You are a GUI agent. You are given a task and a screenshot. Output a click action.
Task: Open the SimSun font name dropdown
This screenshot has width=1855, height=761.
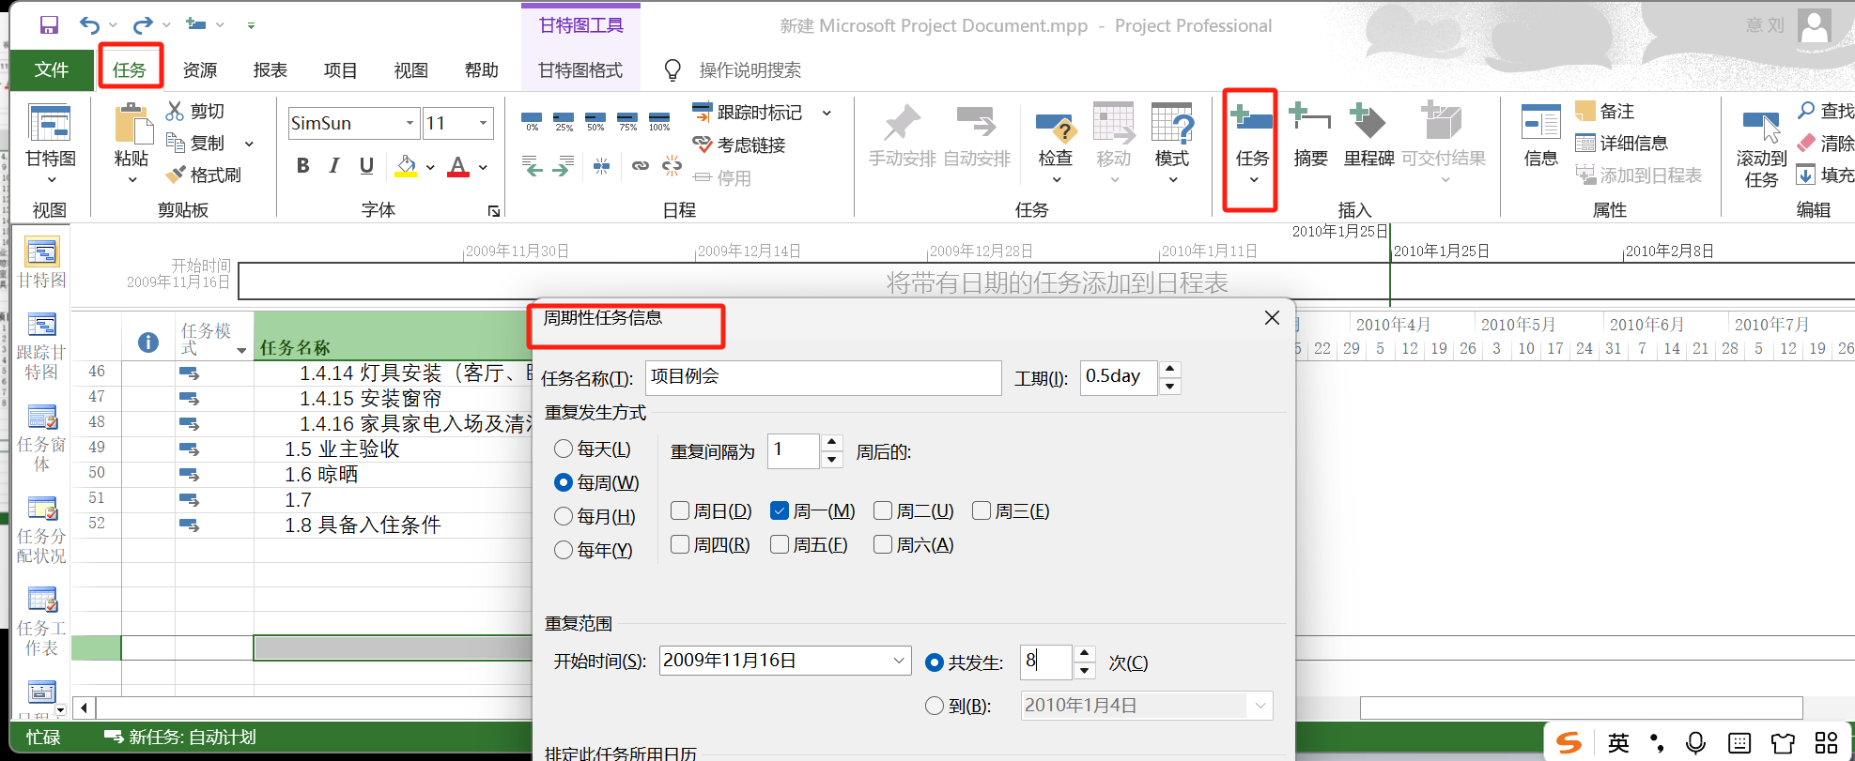coord(410,123)
